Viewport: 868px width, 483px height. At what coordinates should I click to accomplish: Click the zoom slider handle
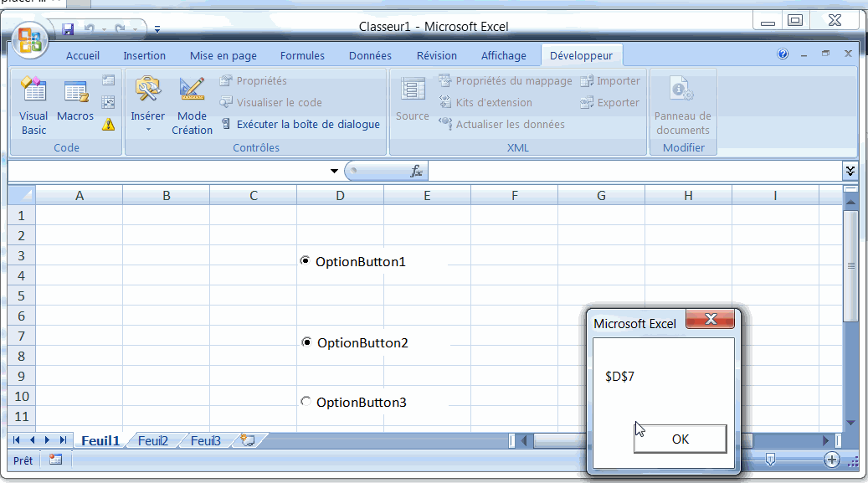coord(770,459)
